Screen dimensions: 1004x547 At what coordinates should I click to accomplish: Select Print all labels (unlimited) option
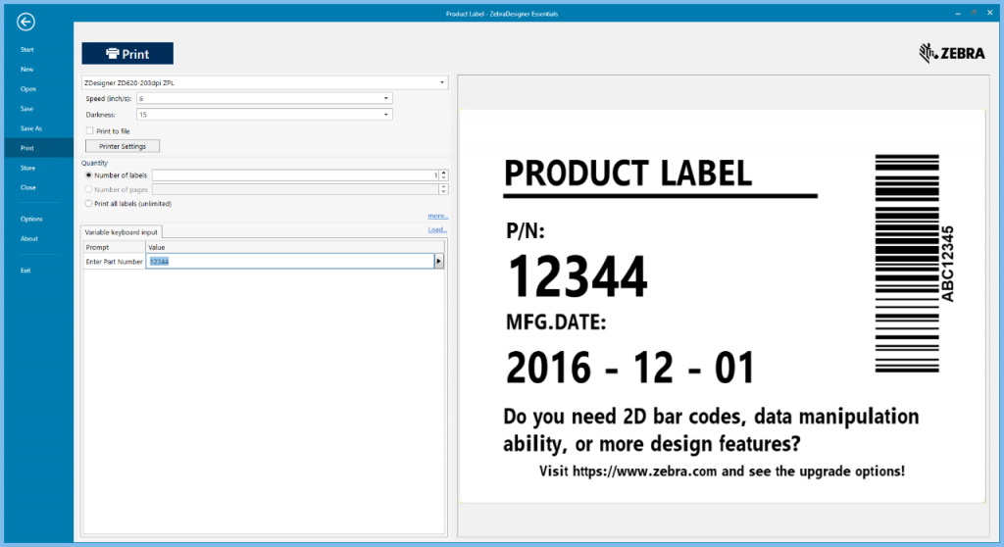point(89,204)
